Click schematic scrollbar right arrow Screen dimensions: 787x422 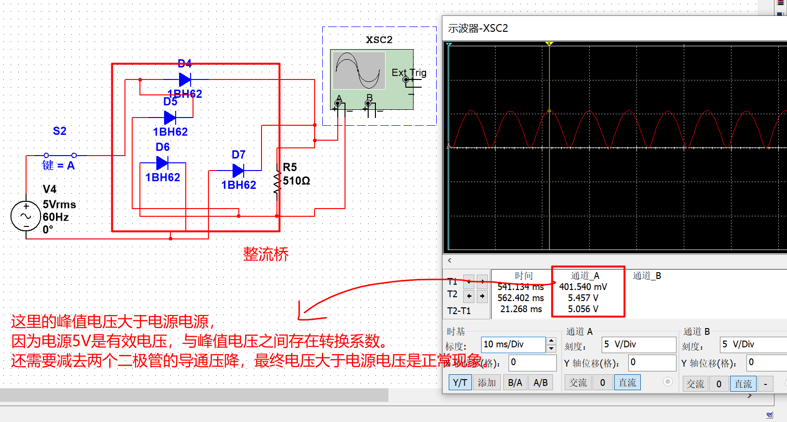[x=749, y=396]
